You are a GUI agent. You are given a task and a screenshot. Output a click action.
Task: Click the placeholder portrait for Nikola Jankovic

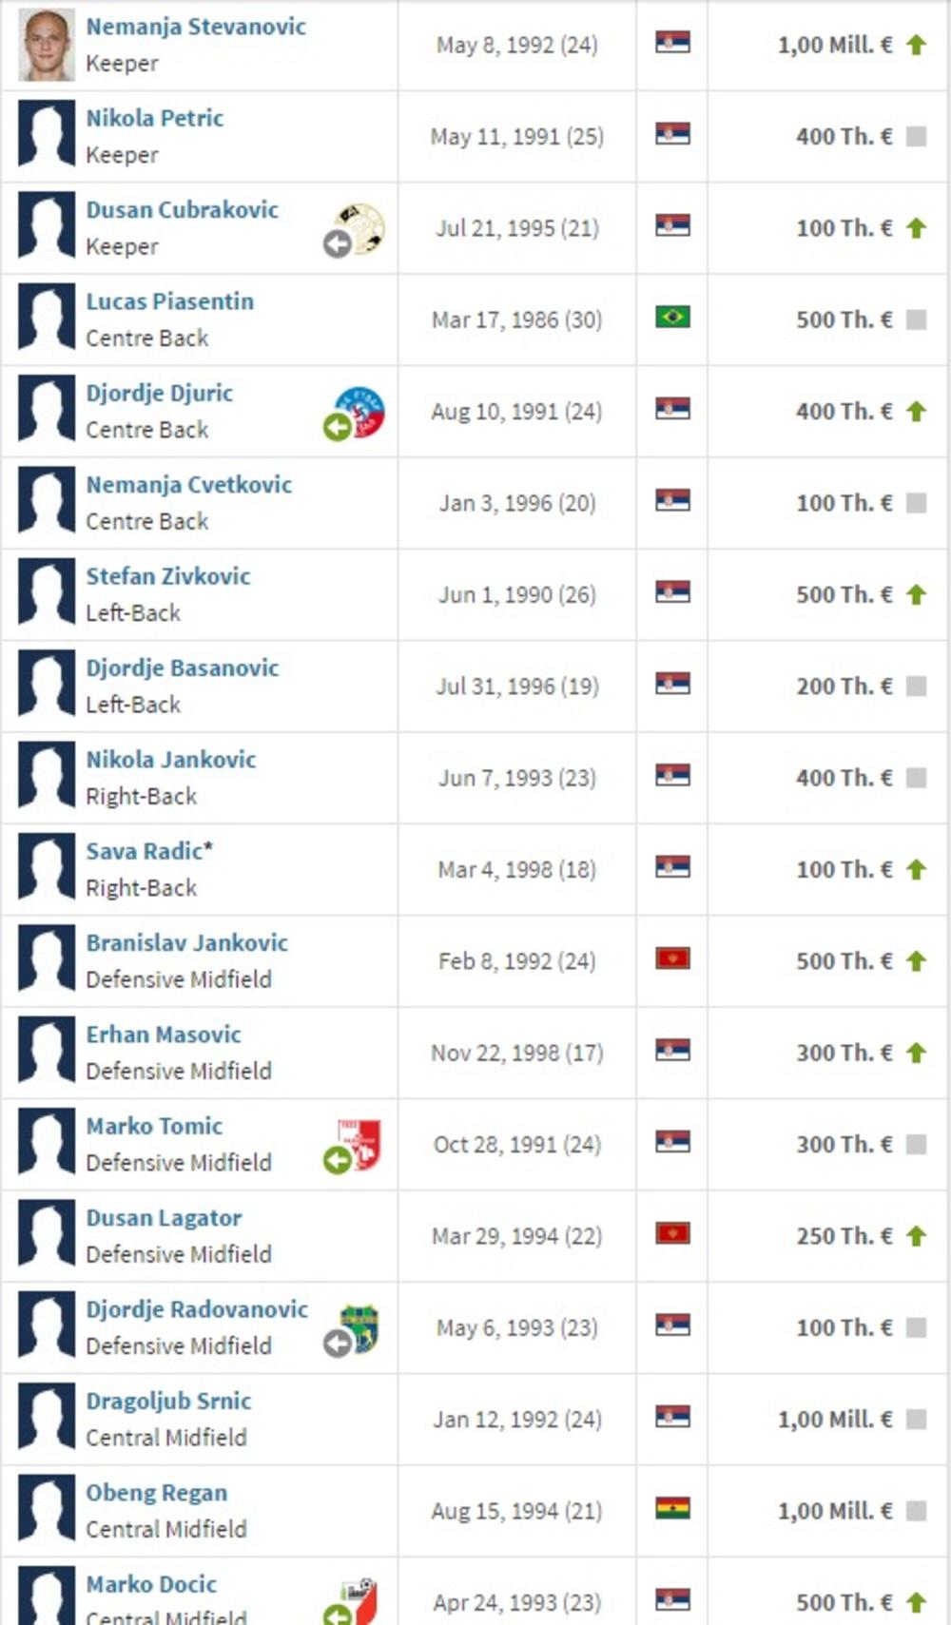coord(47,778)
